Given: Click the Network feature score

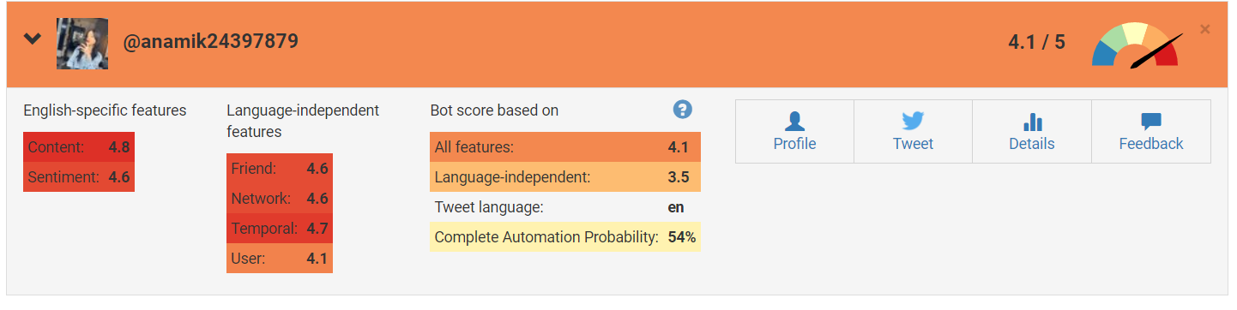Looking at the screenshot, I should coord(280,199).
